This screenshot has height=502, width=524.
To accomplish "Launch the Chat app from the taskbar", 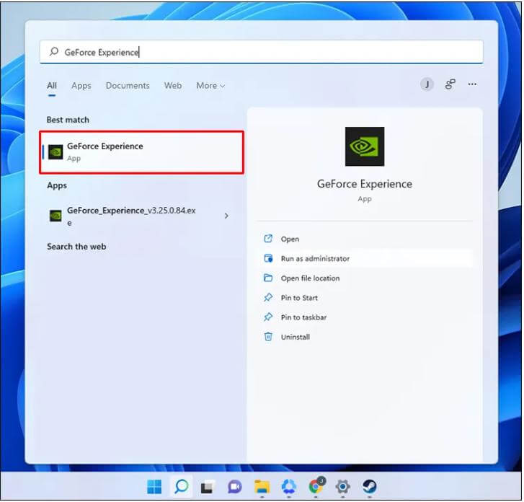I will (x=234, y=487).
